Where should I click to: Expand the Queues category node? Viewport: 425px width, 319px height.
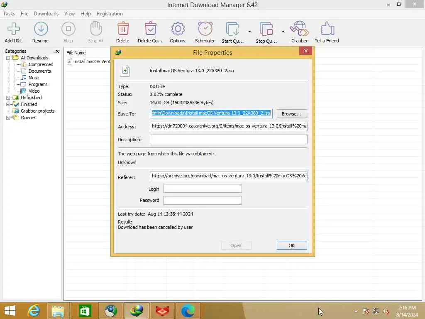point(8,118)
